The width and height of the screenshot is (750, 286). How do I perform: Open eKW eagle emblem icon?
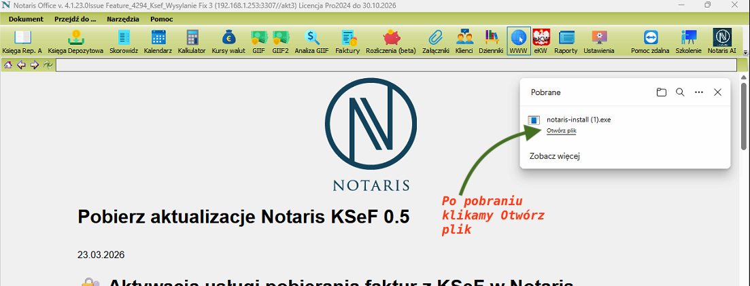point(541,41)
